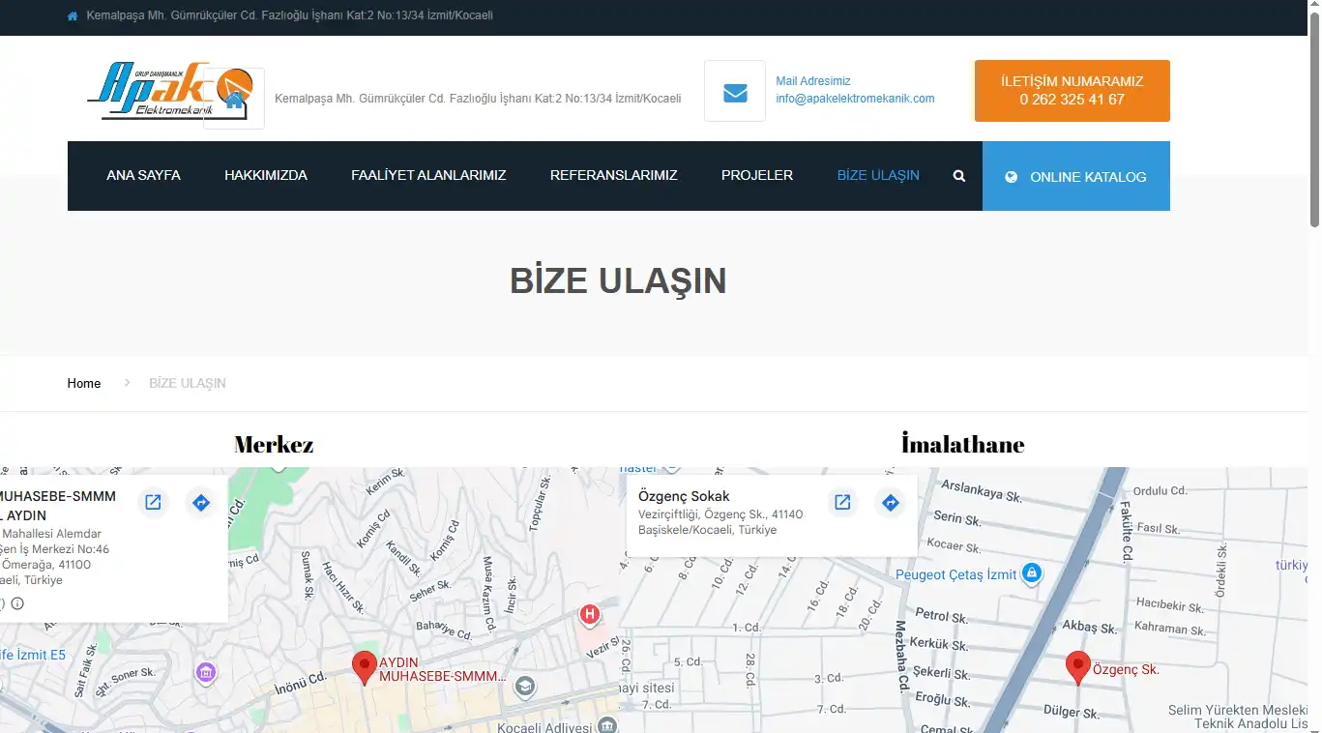
Task: Click the house icon beside the logo
Action: click(x=234, y=101)
